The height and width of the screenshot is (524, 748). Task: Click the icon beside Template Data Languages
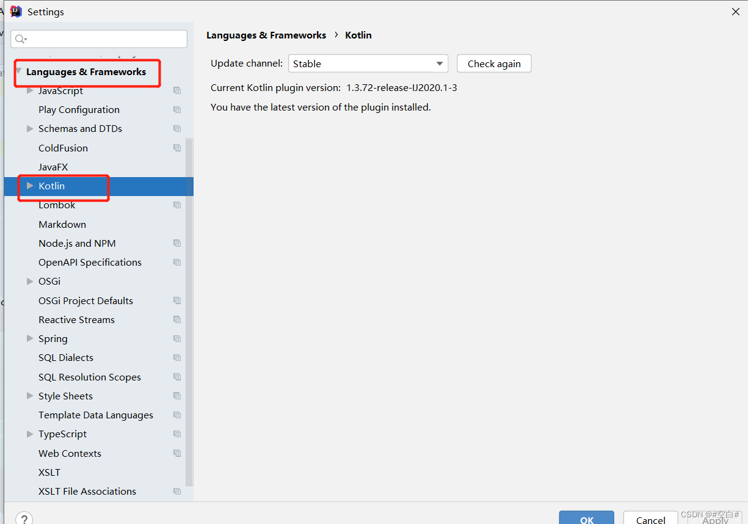(176, 415)
